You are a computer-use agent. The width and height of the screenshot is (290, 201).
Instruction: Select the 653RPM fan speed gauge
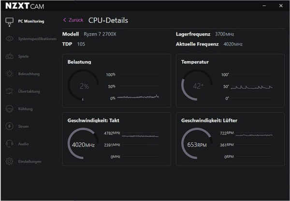(x=197, y=144)
